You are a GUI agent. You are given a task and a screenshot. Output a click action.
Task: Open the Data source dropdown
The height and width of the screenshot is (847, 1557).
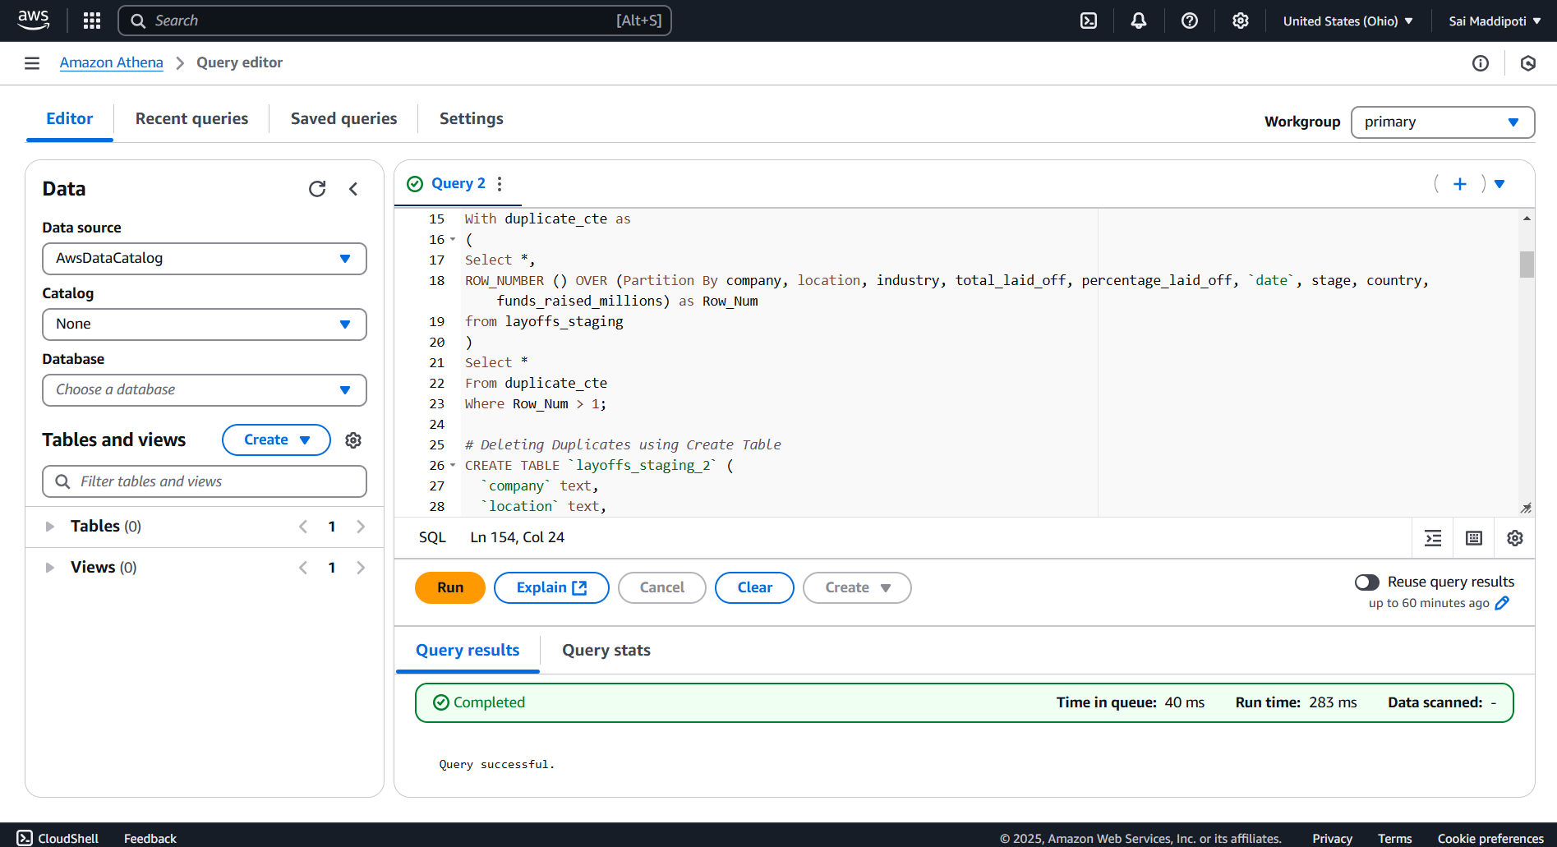205,259
